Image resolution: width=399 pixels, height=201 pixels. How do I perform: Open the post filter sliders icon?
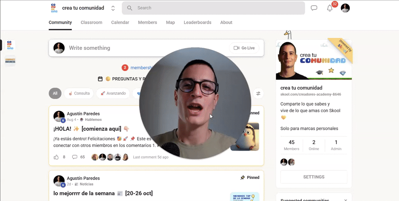258,93
